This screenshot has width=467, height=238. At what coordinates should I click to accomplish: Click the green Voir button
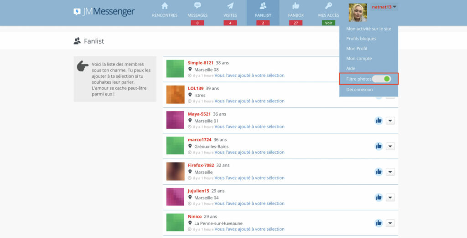coord(328,23)
